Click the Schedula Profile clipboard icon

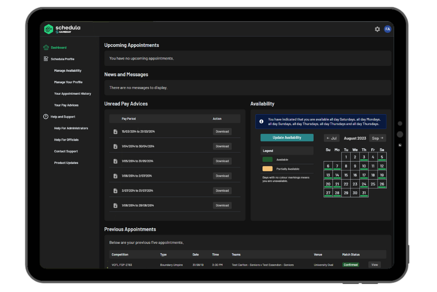pos(46,59)
